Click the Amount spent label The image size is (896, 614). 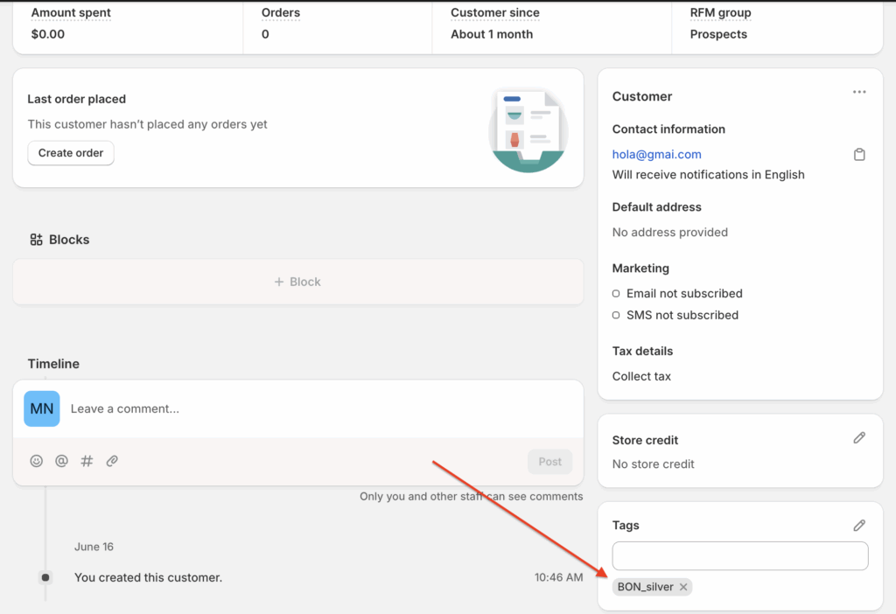coord(71,13)
